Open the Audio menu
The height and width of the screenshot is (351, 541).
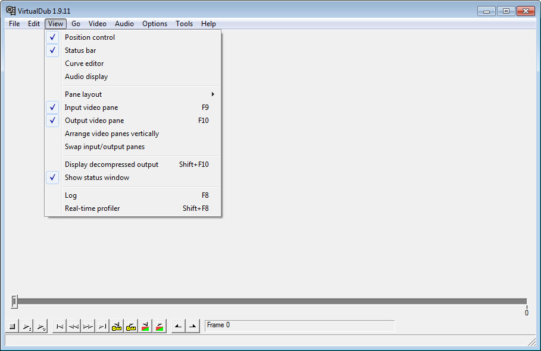click(x=124, y=24)
